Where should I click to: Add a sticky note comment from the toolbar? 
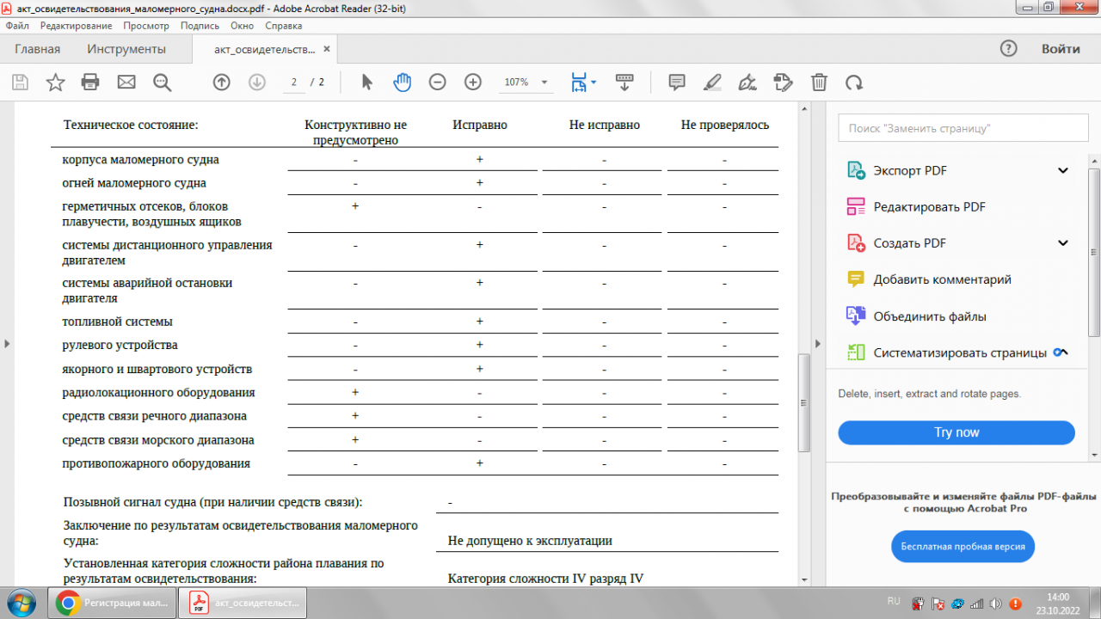(677, 83)
